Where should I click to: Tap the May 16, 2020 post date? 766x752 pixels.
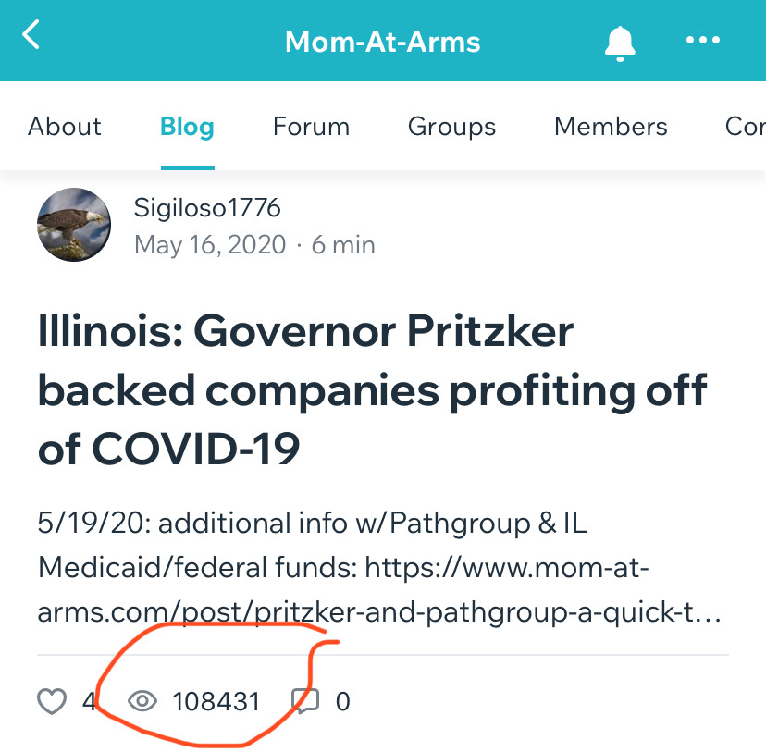210,245
